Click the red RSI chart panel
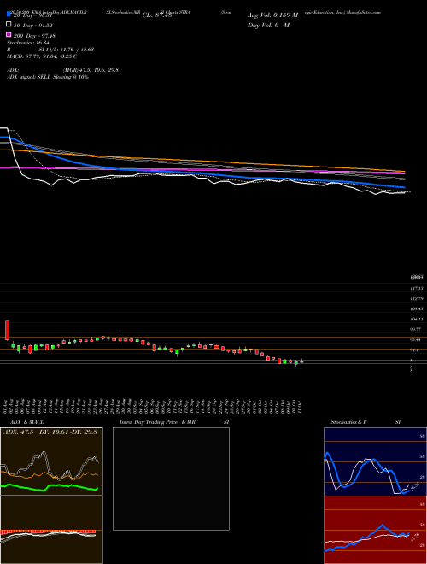Image resolution: width=427 pixels, height=564 pixels. pyautogui.click(x=375, y=530)
